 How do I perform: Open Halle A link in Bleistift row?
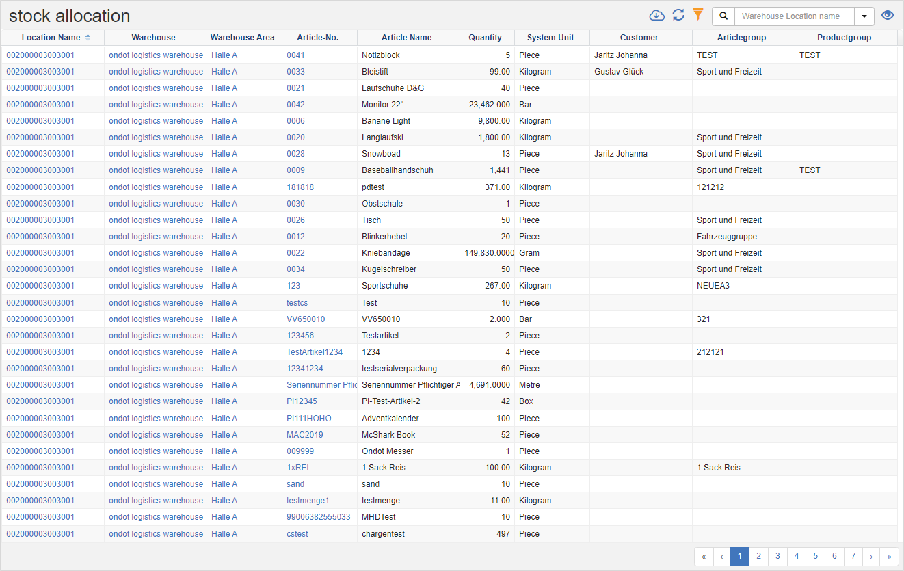224,72
